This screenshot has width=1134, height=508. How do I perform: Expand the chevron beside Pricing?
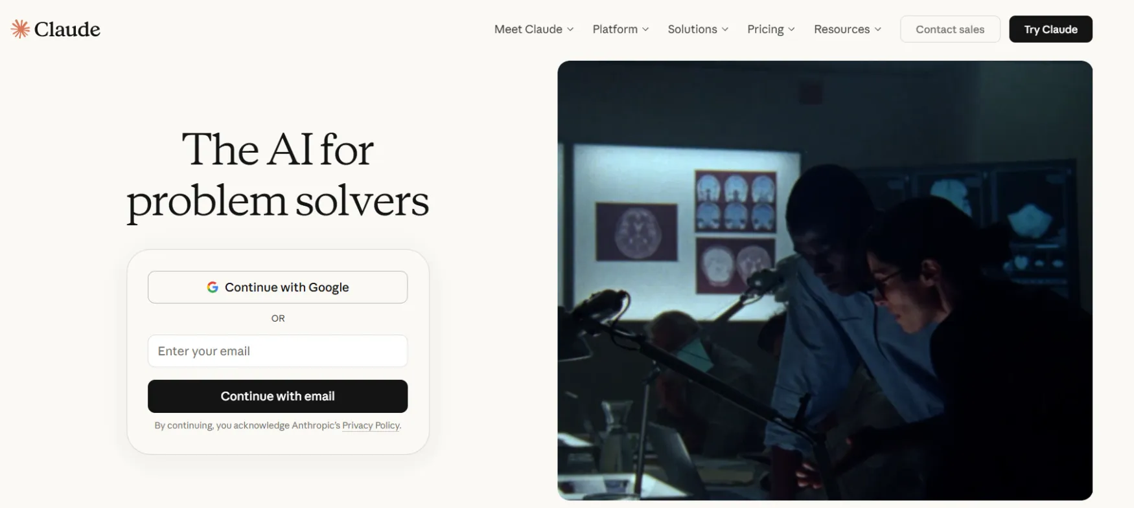pyautogui.click(x=791, y=30)
